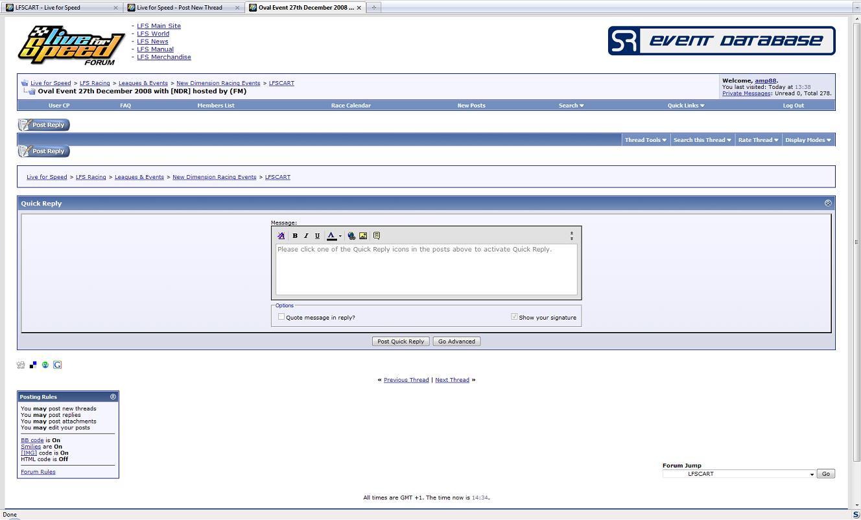
Task: Collapse the Quick Reply panel
Action: tap(828, 203)
